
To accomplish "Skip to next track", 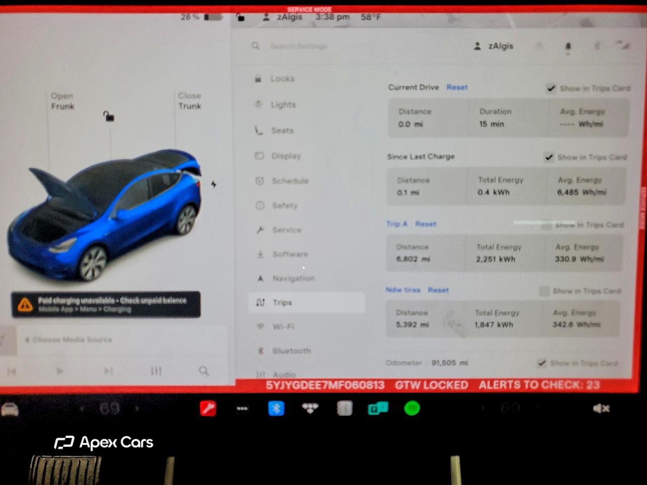I will [x=108, y=371].
